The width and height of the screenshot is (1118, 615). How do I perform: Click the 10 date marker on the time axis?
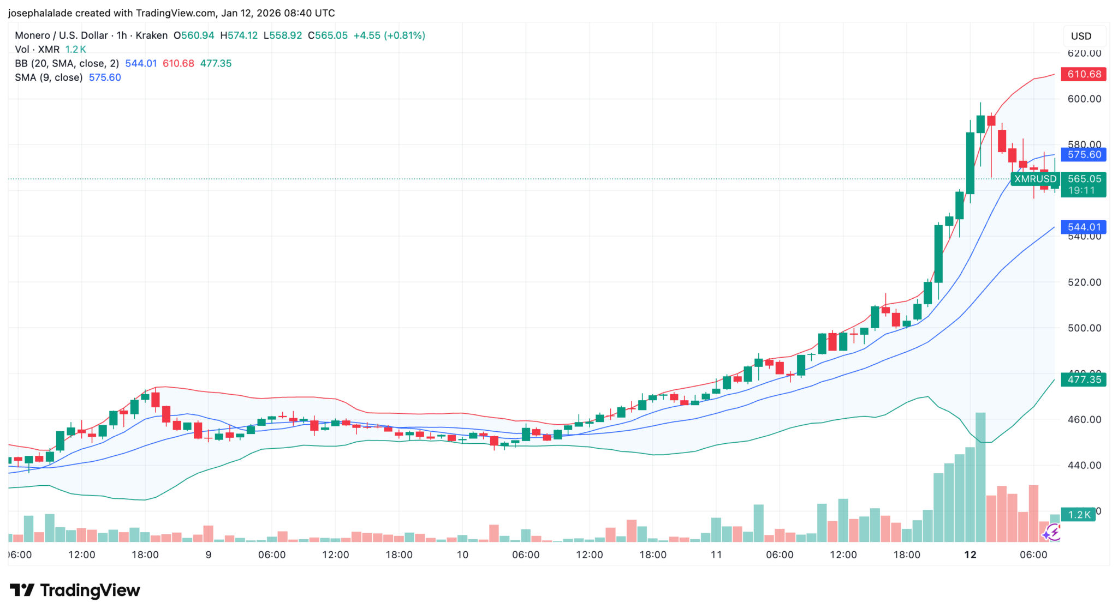(x=462, y=555)
